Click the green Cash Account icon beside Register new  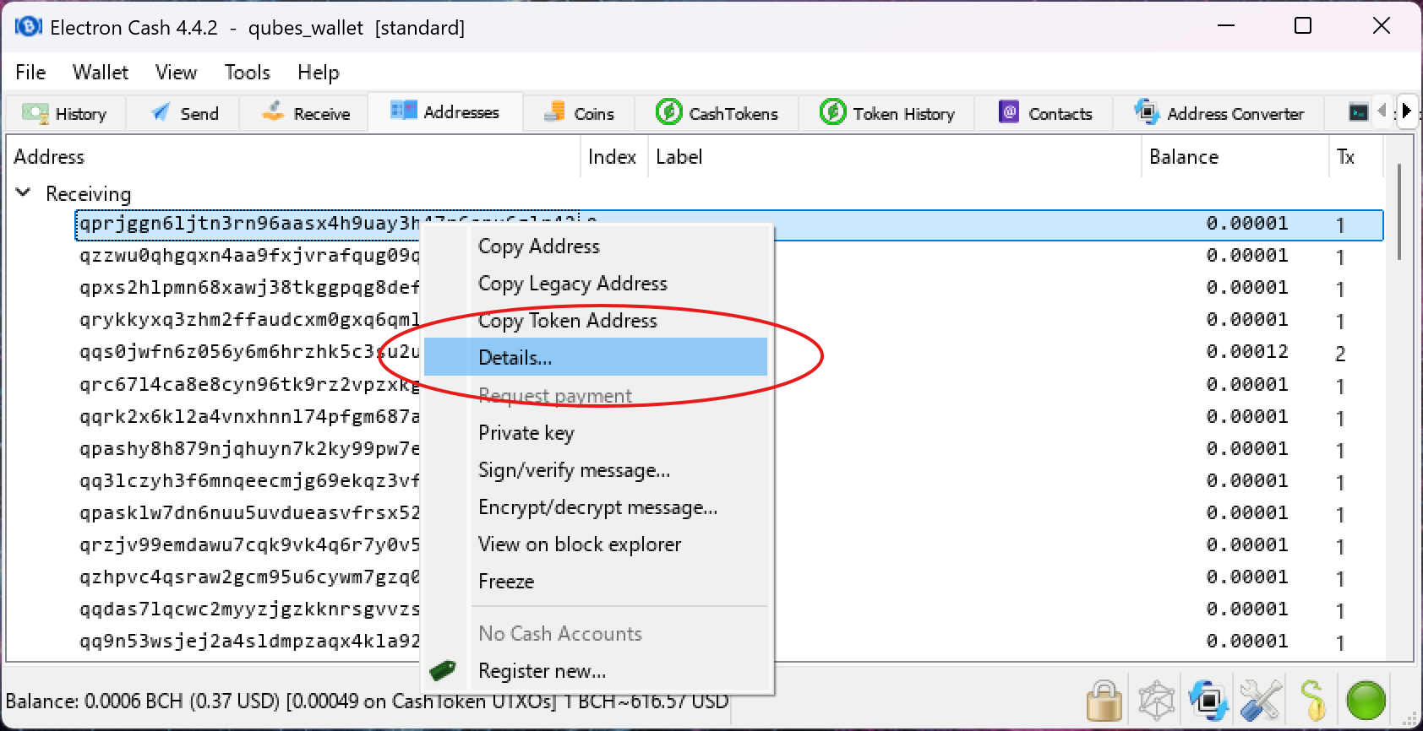pos(443,671)
